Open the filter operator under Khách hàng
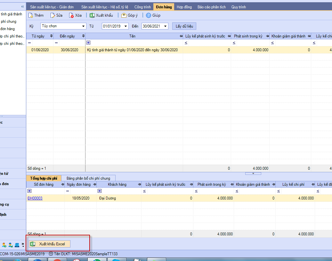 tap(100, 191)
